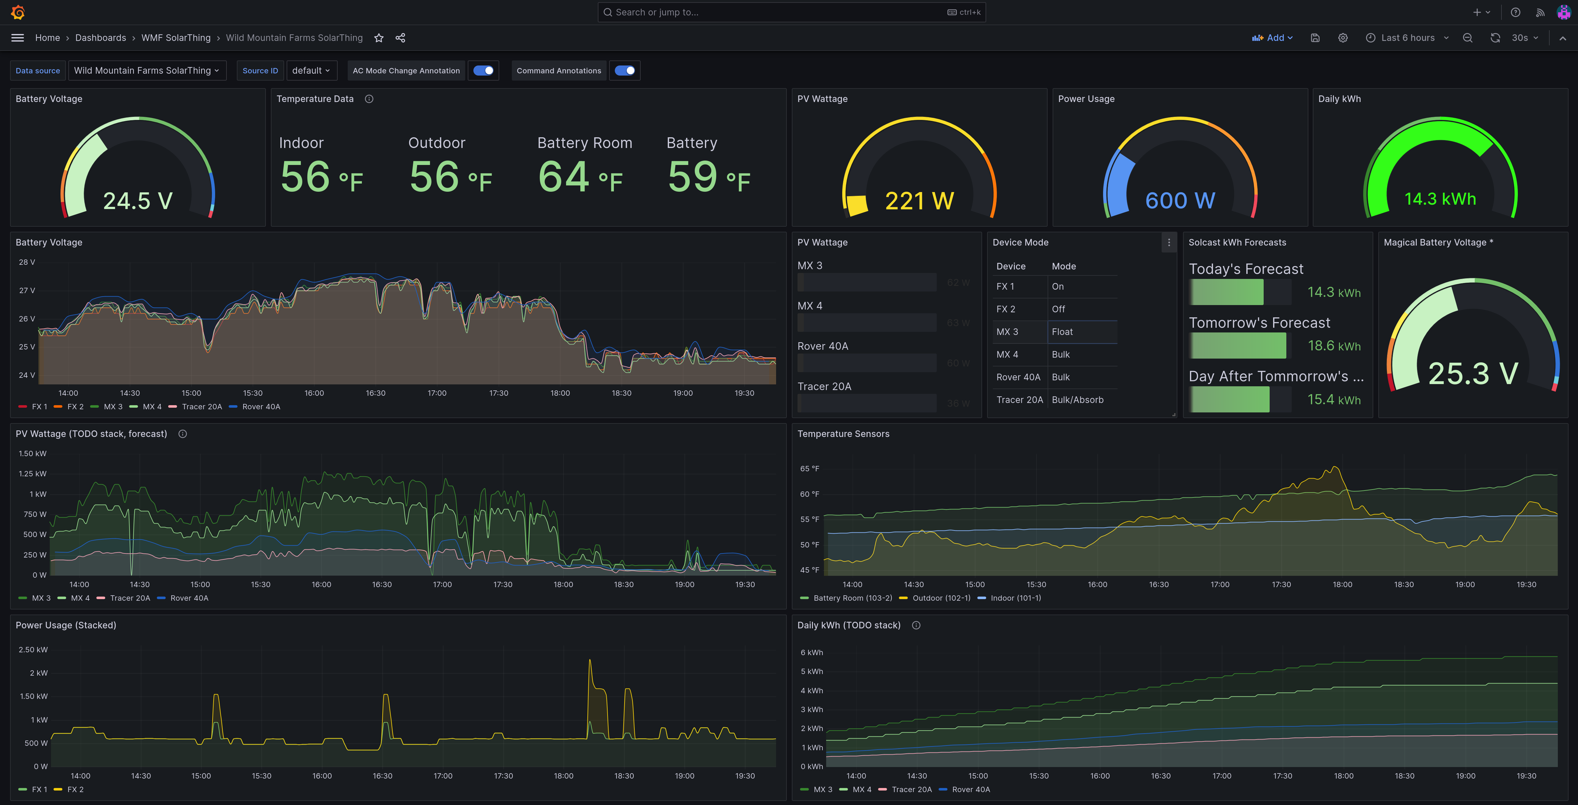Click the zoom out time range icon

[1467, 38]
